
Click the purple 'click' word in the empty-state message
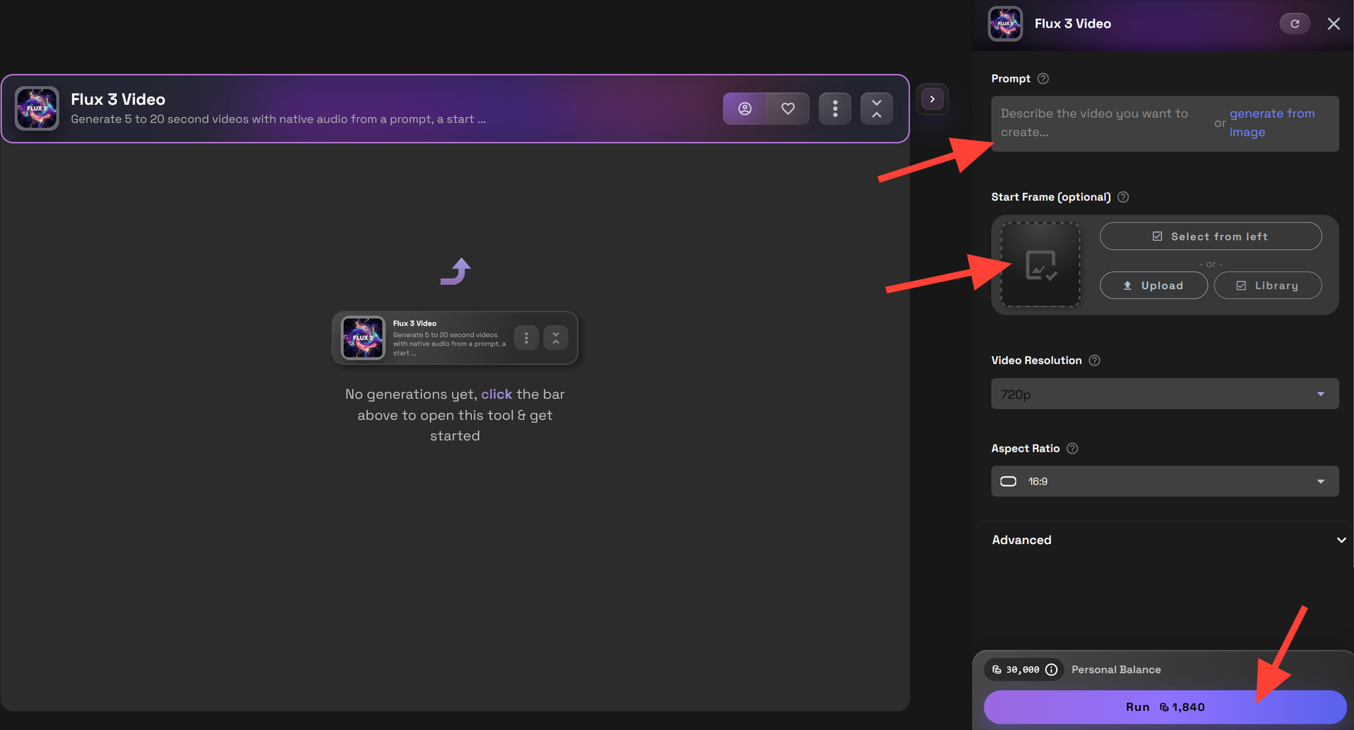pos(496,394)
